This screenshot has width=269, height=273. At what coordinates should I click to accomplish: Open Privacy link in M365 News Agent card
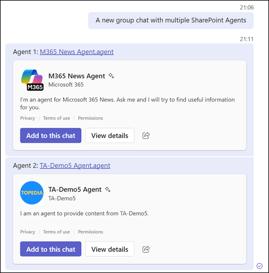(27, 118)
